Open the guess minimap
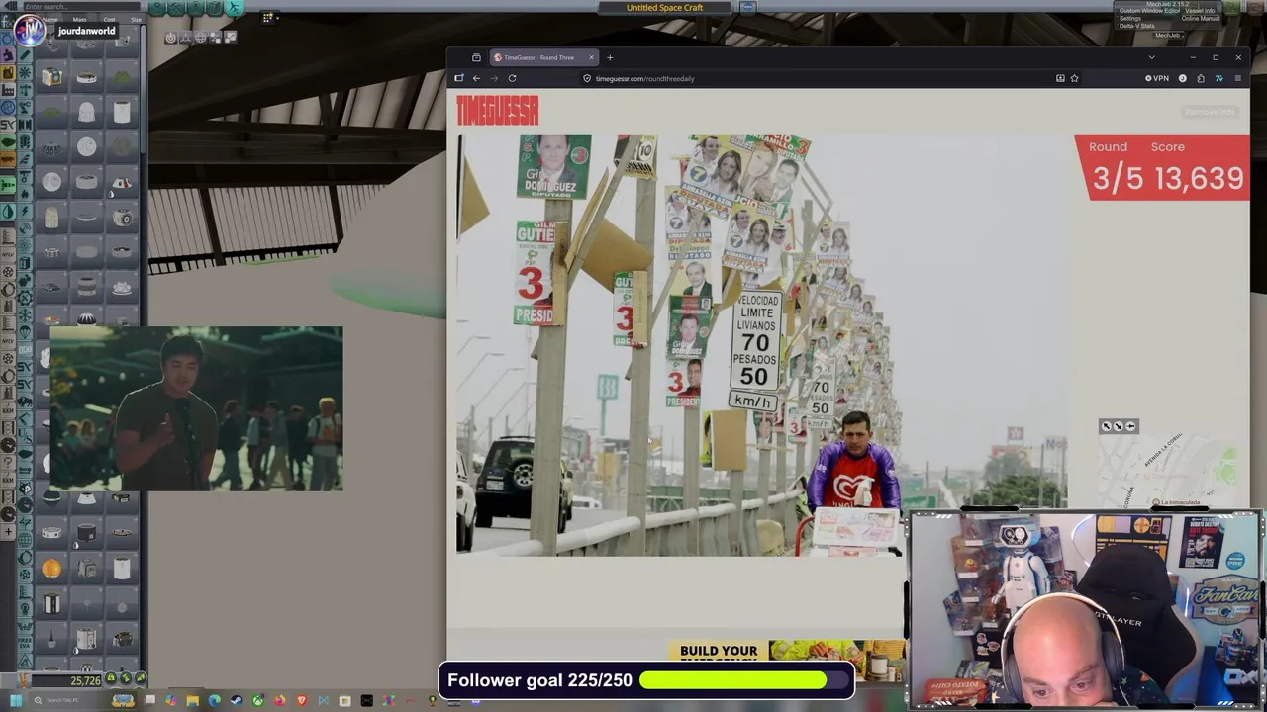This screenshot has width=1267, height=712. (x=1168, y=471)
